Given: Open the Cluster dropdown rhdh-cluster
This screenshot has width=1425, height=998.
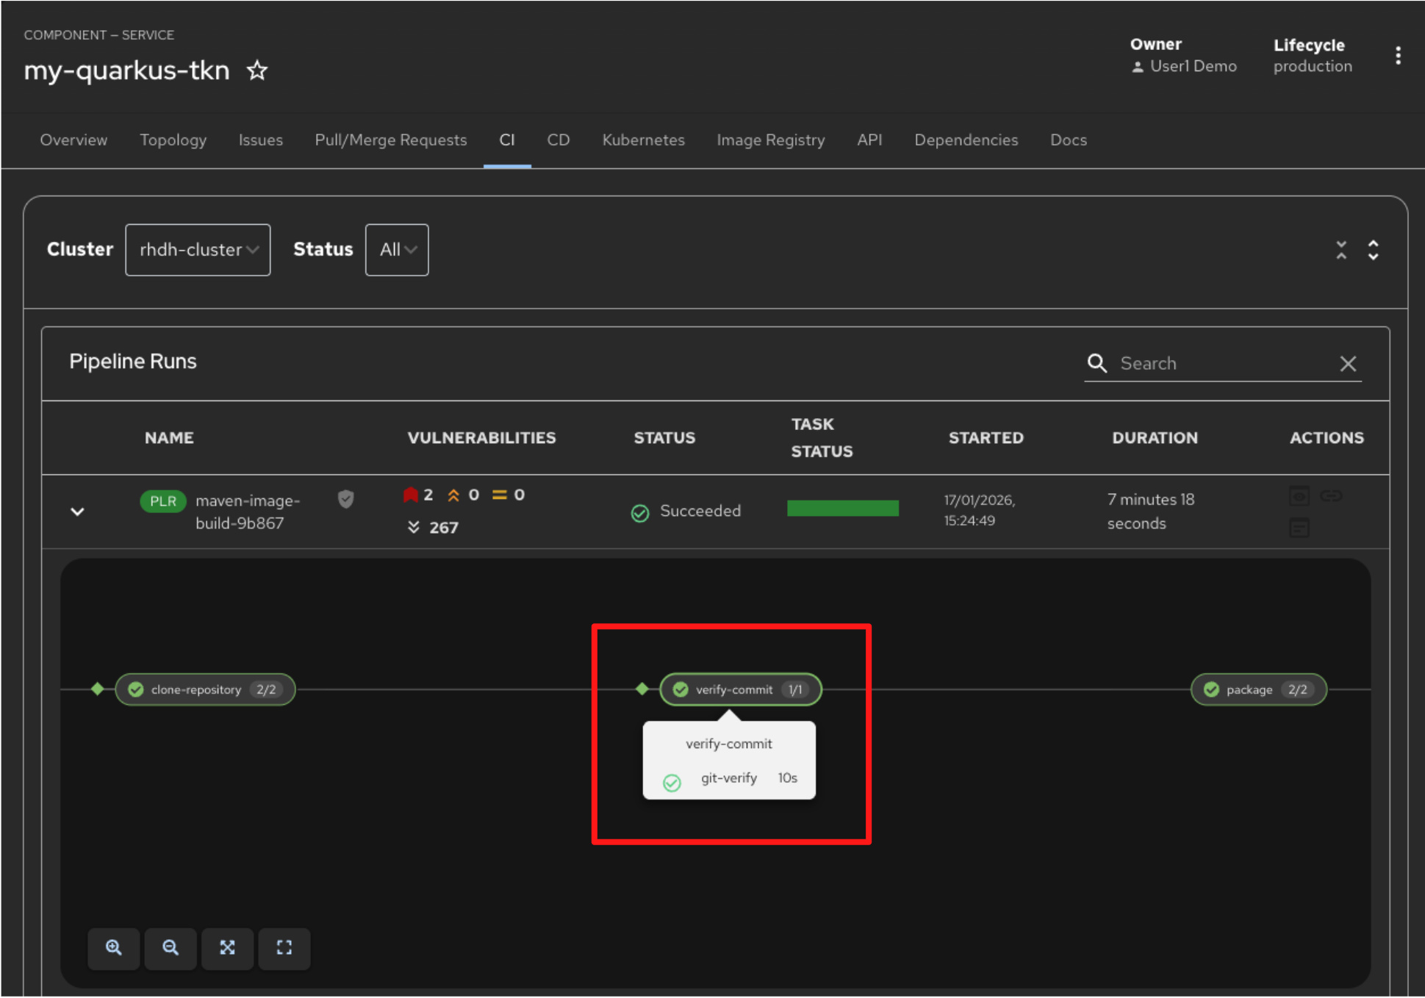Looking at the screenshot, I should click(x=198, y=250).
